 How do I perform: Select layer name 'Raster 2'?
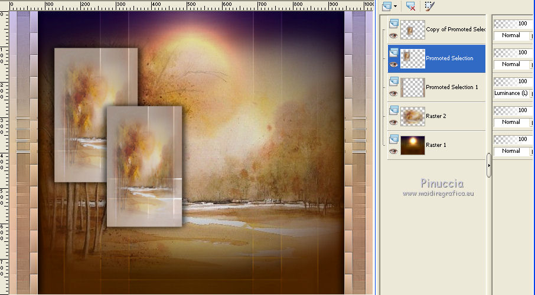point(436,116)
